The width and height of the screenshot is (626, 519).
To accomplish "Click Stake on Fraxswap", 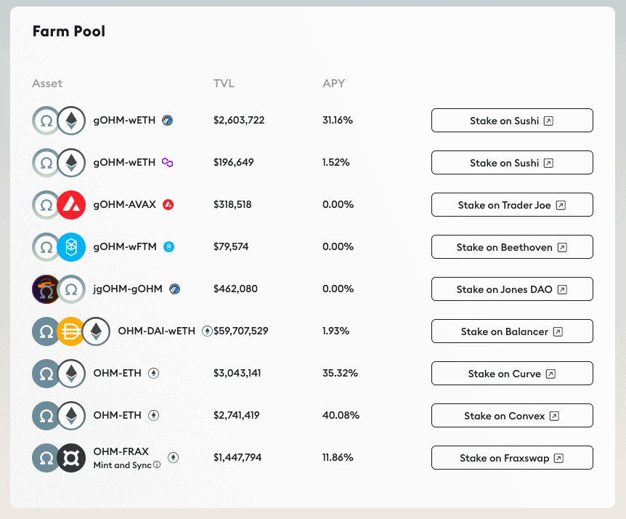I will [x=512, y=457].
